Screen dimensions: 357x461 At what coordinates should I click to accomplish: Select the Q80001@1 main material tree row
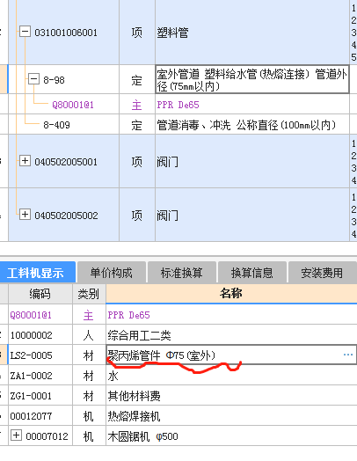(73, 105)
